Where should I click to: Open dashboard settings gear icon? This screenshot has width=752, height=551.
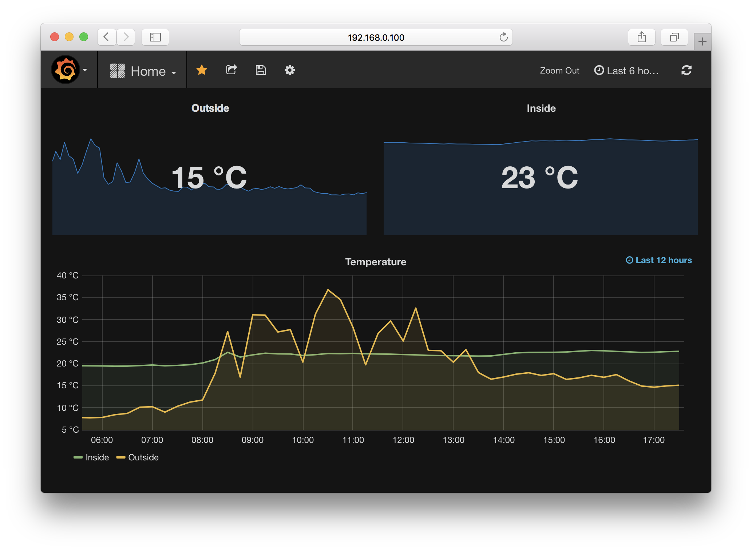pyautogui.click(x=290, y=70)
